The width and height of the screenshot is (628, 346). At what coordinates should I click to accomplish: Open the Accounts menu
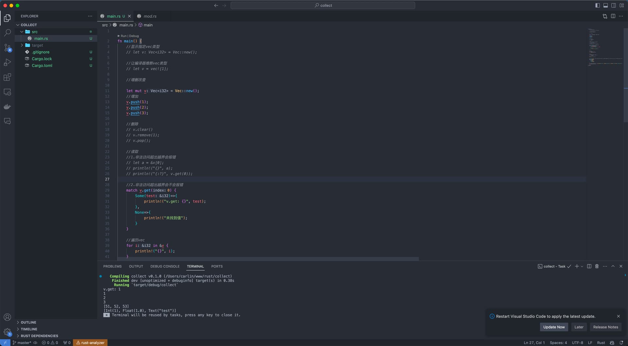7,317
